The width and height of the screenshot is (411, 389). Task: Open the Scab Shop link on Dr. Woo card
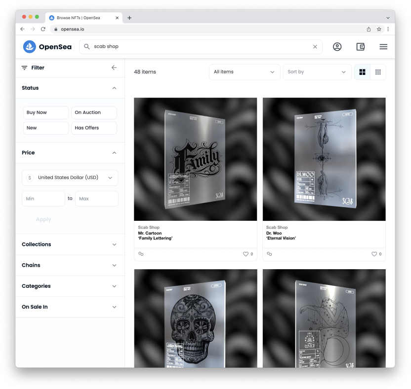click(277, 227)
